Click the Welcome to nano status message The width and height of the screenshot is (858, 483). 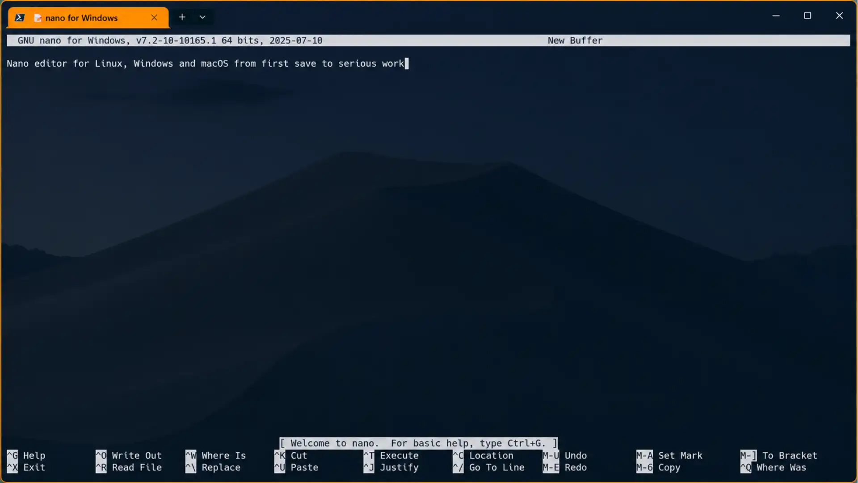point(418,443)
